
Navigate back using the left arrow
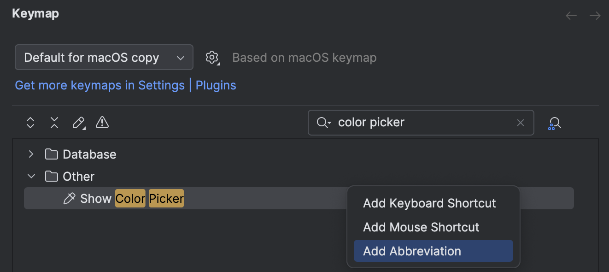pos(571,15)
